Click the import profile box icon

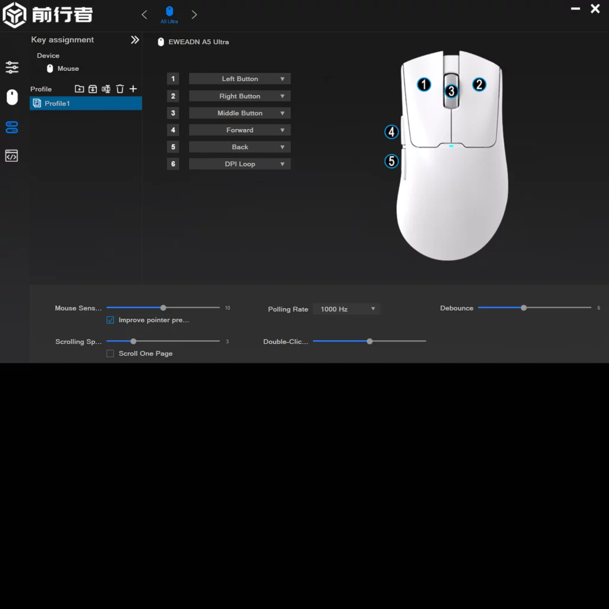coord(93,89)
